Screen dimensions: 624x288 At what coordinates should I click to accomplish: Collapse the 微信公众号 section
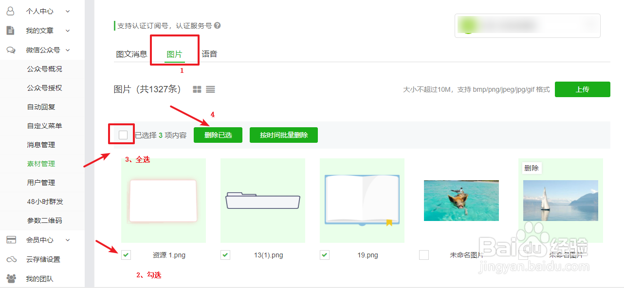click(67, 50)
